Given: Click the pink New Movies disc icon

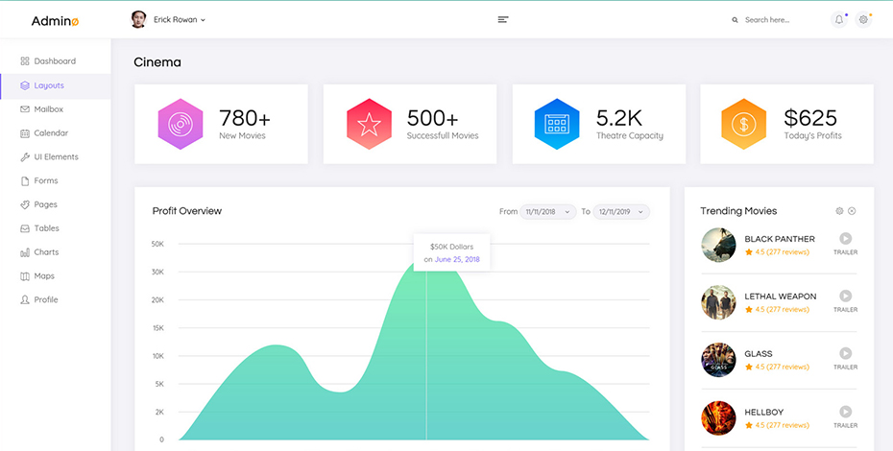Looking at the screenshot, I should click(180, 124).
